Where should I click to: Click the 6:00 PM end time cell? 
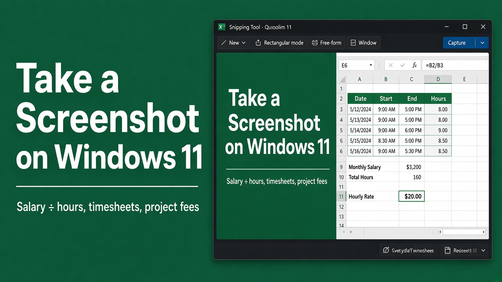412,130
